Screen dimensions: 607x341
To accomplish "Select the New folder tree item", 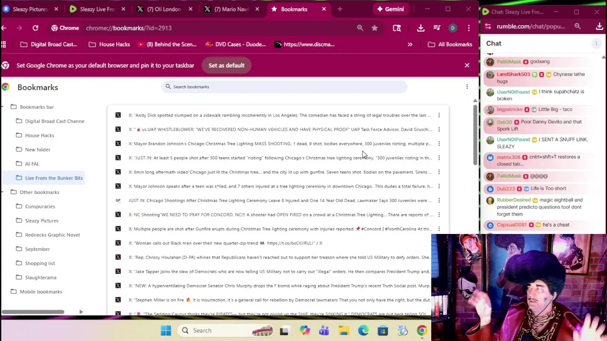I will (37, 150).
